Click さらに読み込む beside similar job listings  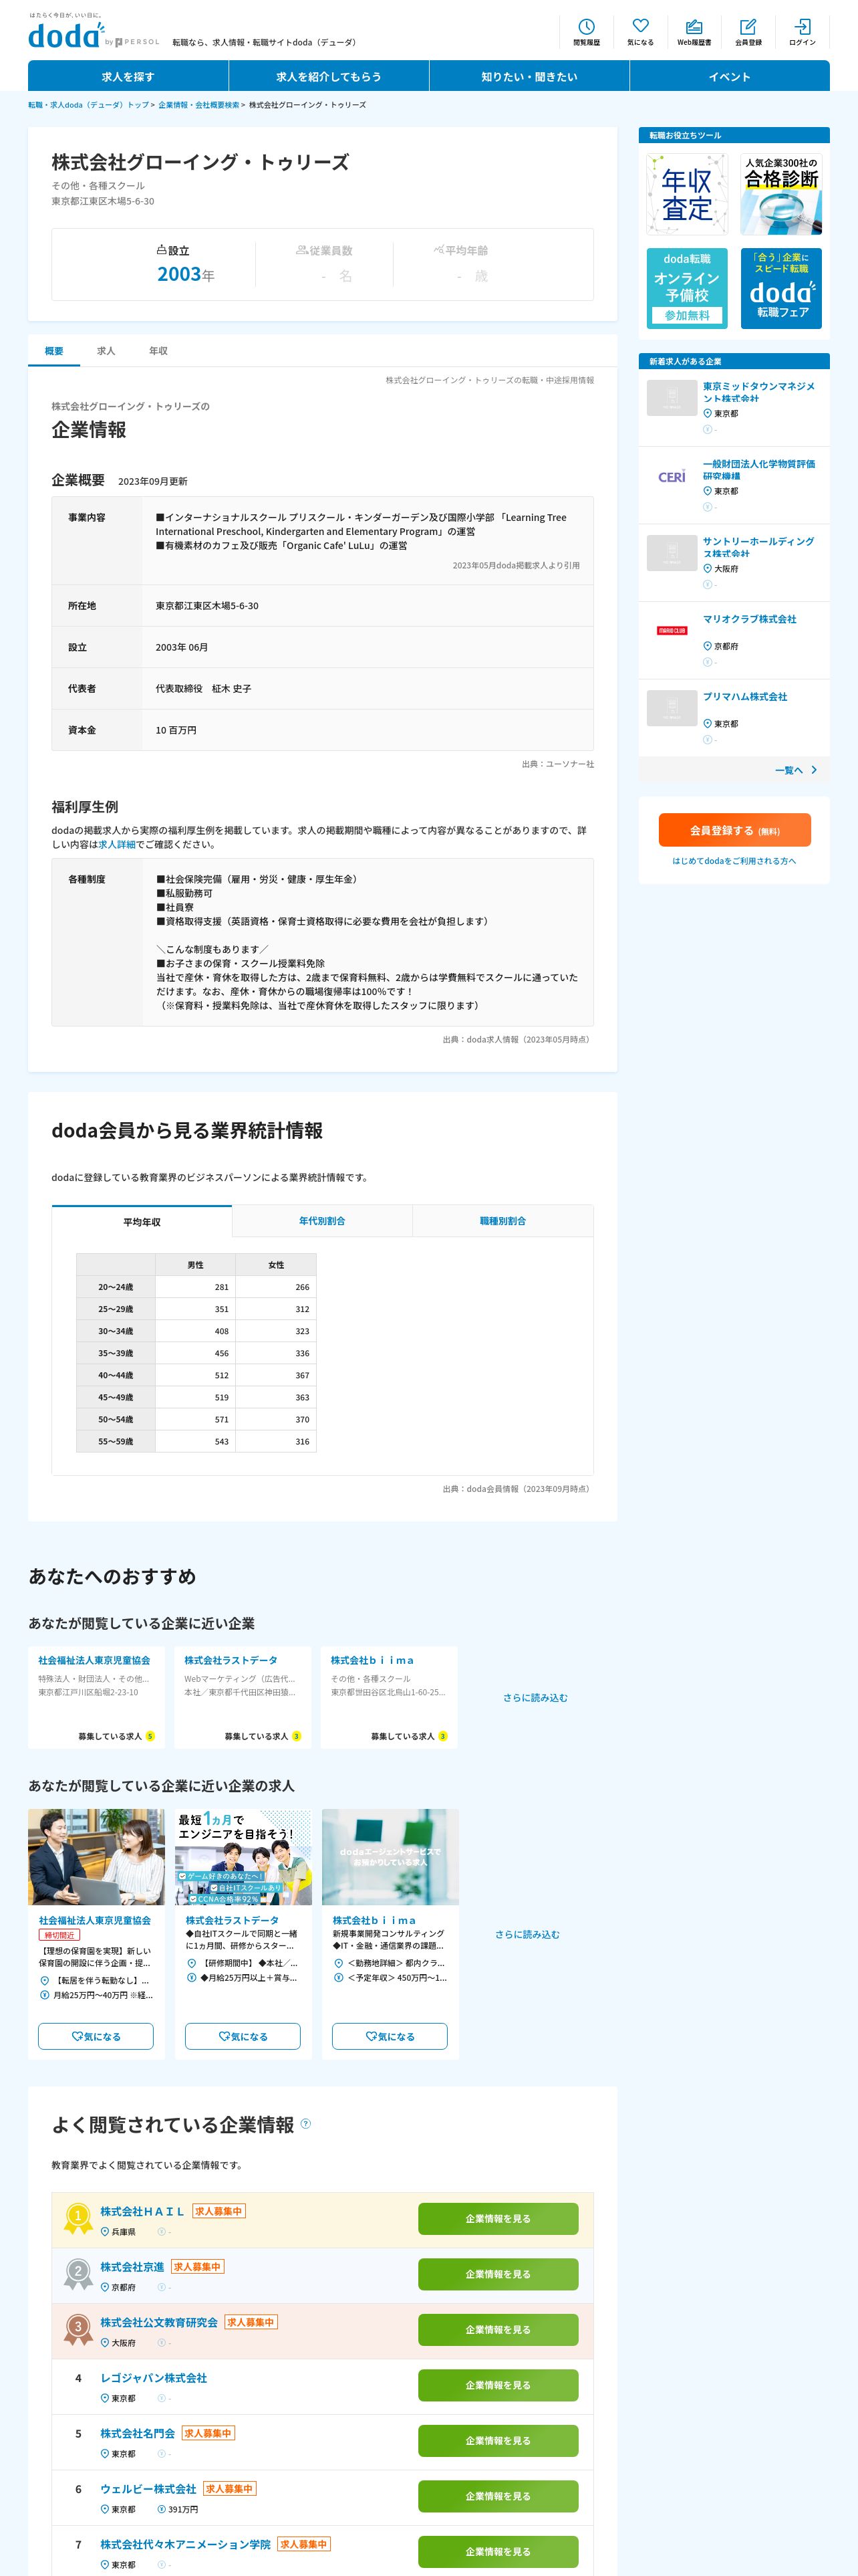click(527, 1934)
